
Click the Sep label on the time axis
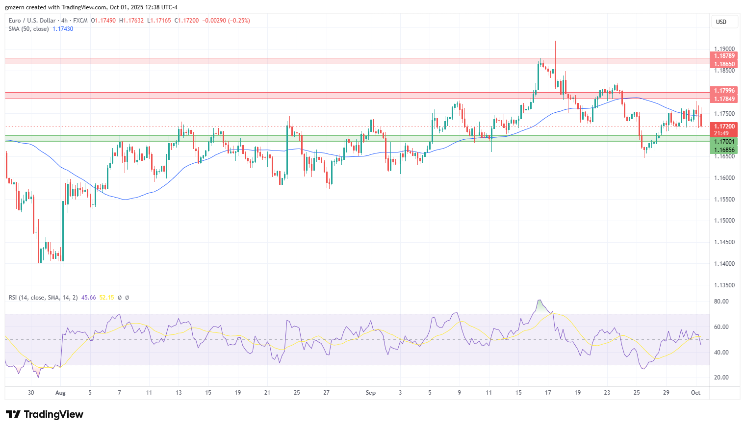[x=370, y=393]
